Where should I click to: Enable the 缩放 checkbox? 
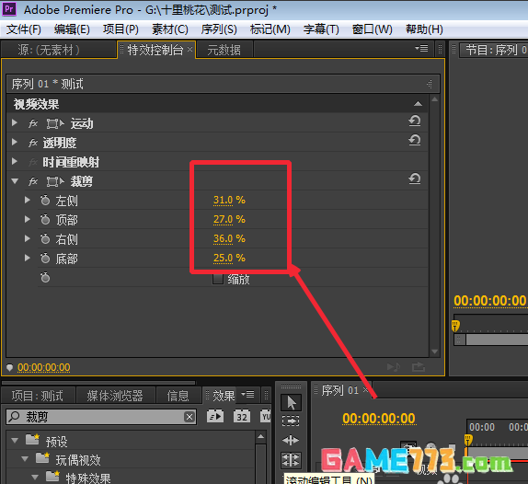click(x=217, y=279)
